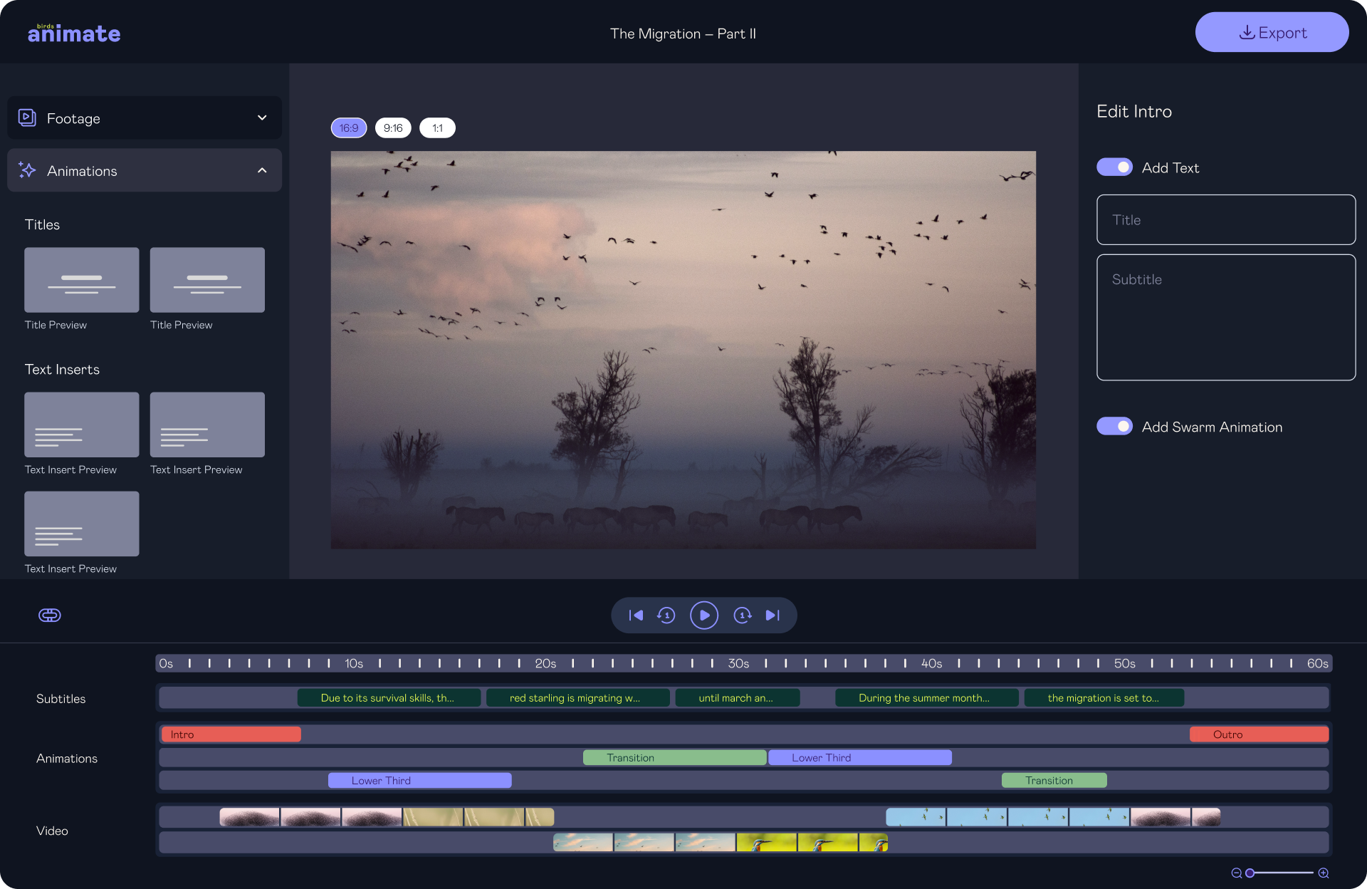Click the animate birds logo

pyautogui.click(x=74, y=33)
